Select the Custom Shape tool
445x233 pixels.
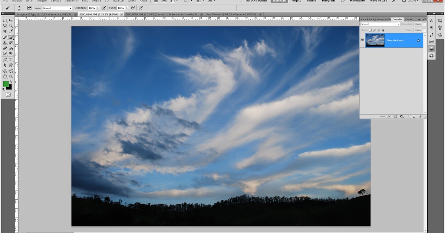click(11, 65)
